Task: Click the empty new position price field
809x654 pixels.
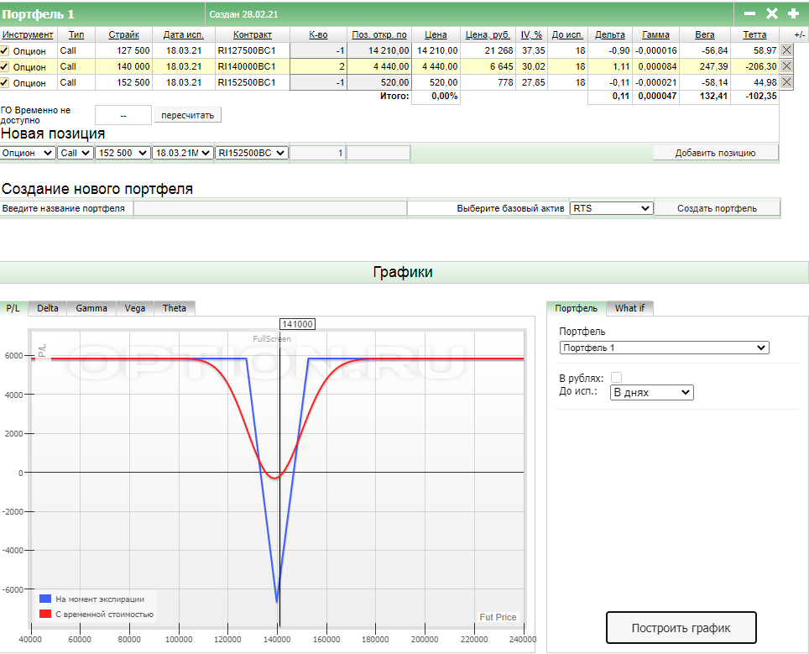Action: [x=378, y=153]
